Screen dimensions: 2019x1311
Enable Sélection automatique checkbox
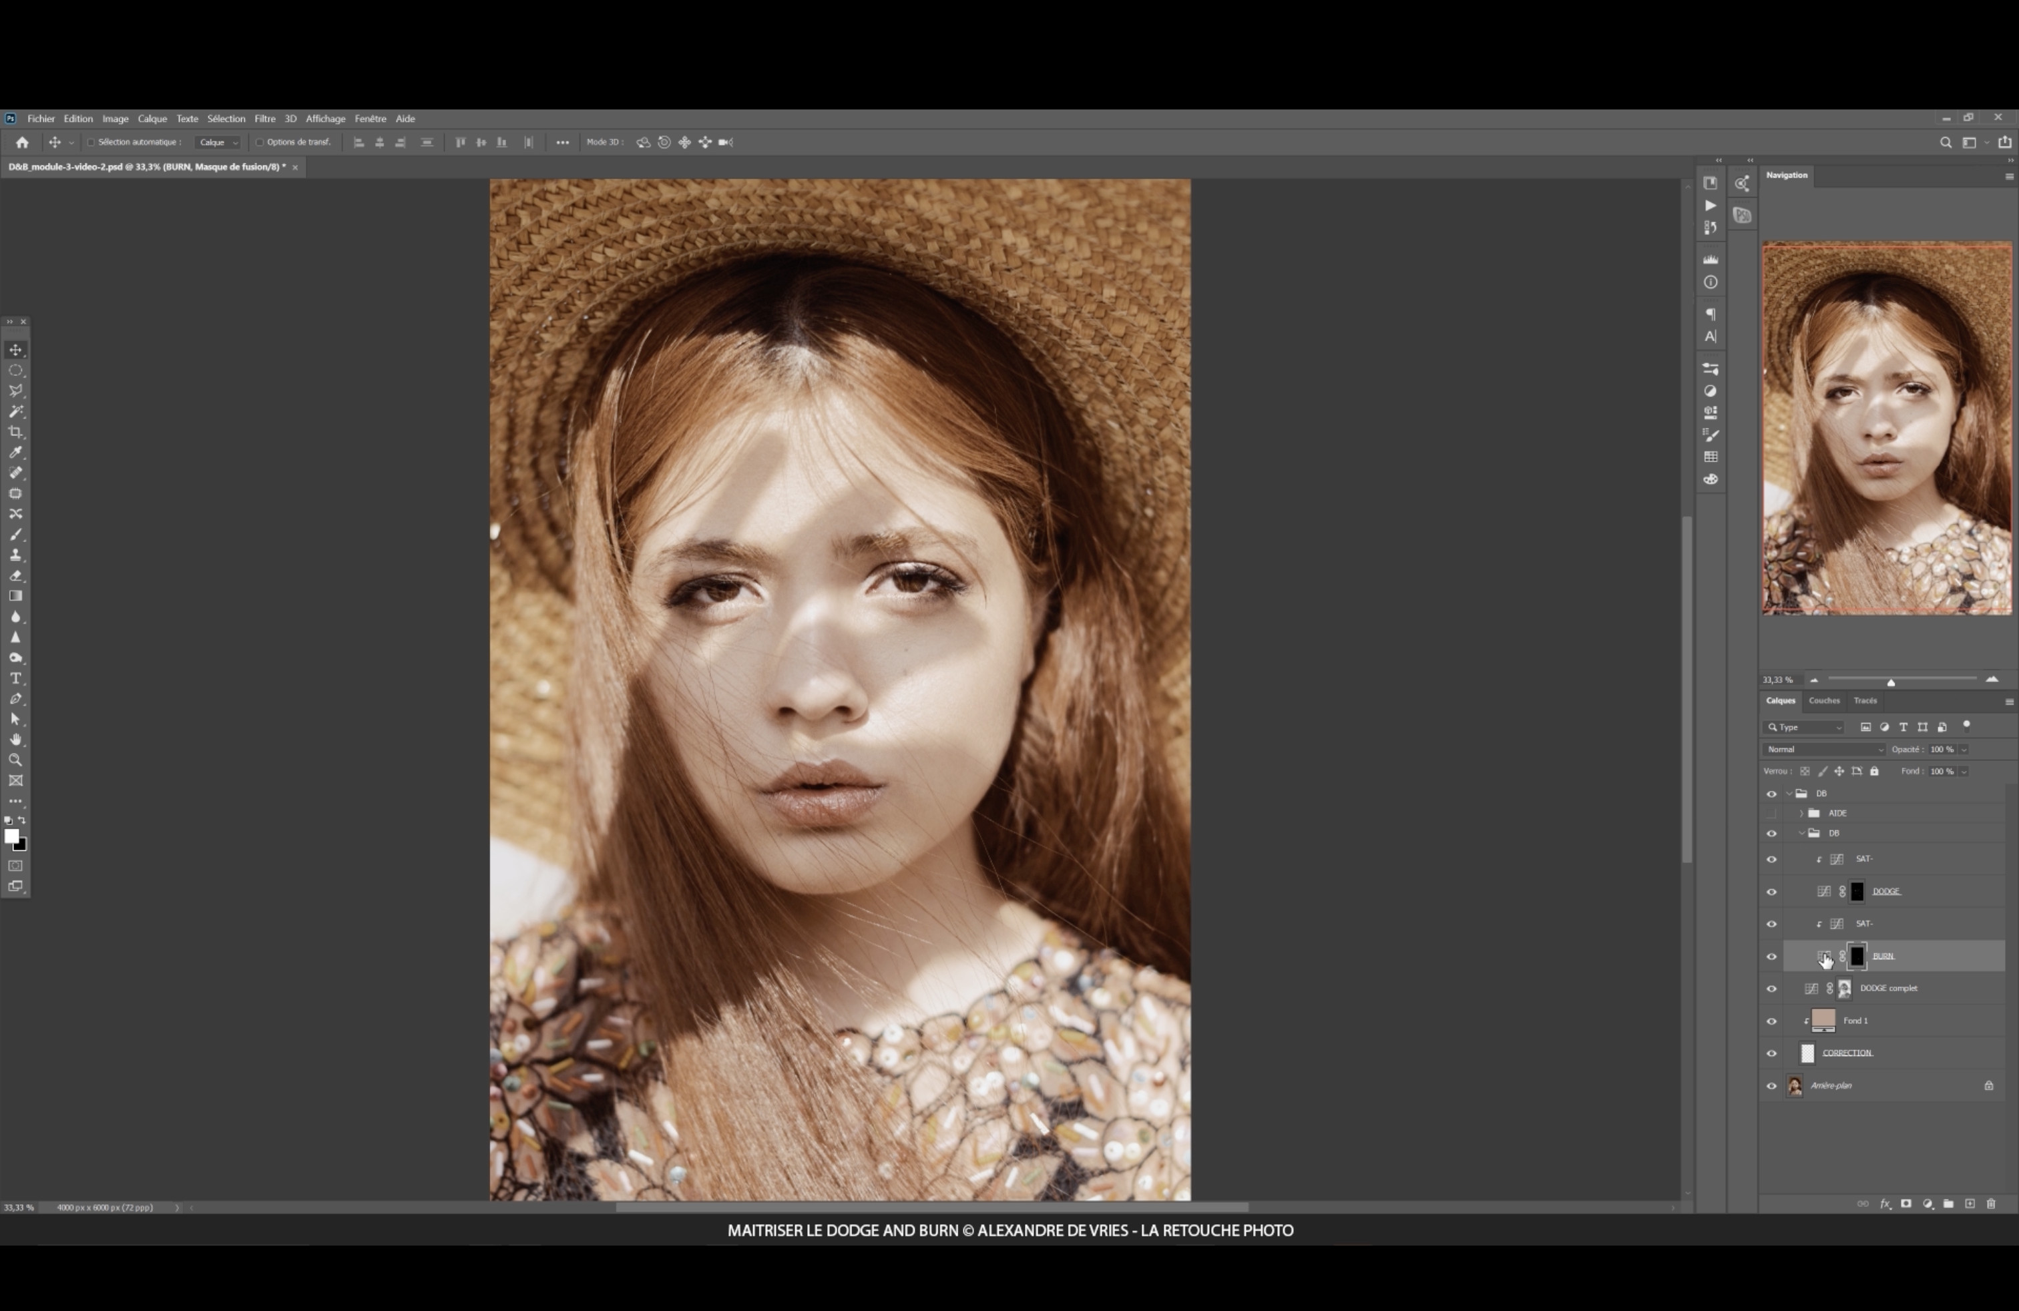(91, 142)
